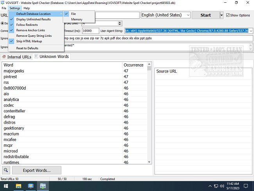Select the 'analytica' word row
Screen dimensions: 254x191
[x=75, y=99]
